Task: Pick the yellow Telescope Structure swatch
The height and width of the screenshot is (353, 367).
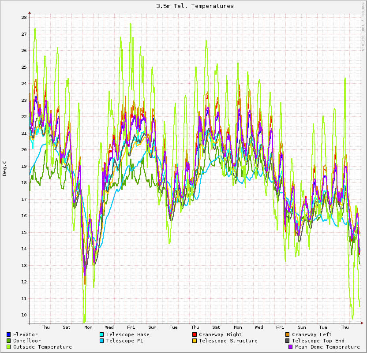Action: click(x=195, y=341)
